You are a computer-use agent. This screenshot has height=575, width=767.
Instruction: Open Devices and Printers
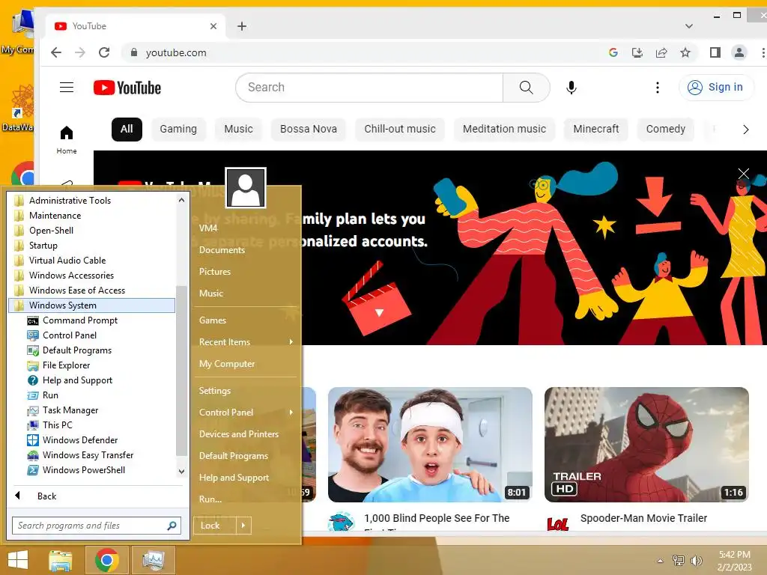(x=239, y=433)
